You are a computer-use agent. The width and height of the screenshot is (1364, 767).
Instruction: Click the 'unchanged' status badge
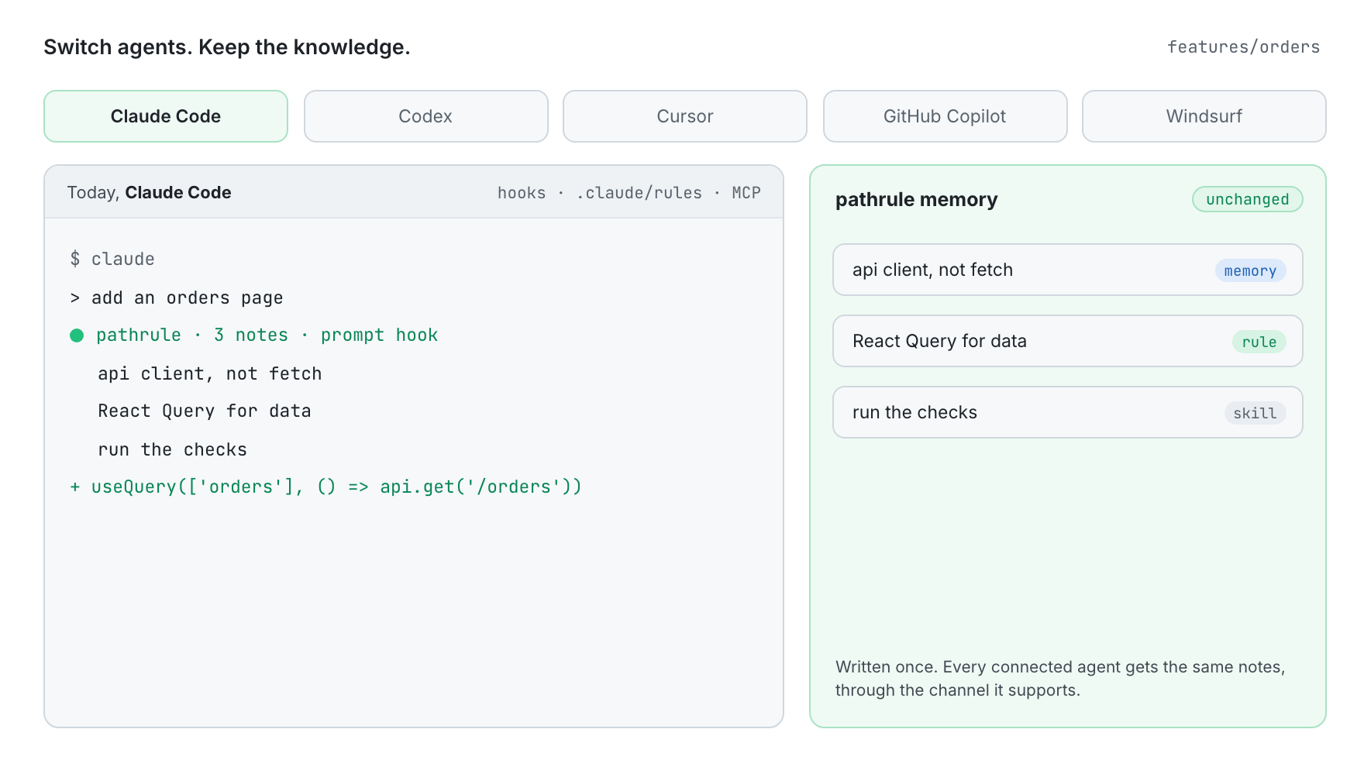1248,199
